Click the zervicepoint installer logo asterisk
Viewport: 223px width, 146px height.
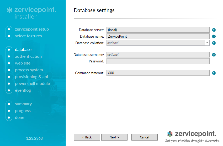click(x=9, y=10)
